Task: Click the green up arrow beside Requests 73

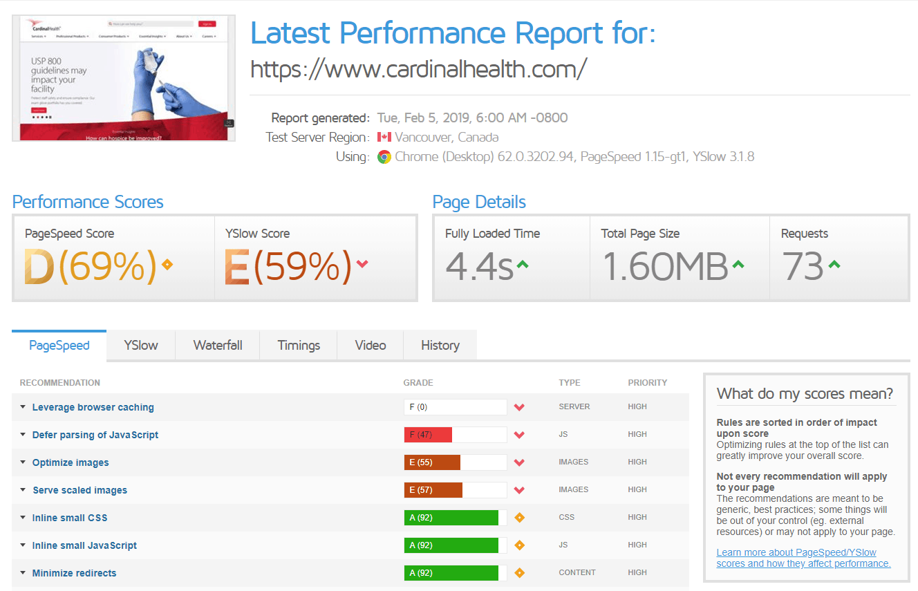Action: [834, 263]
